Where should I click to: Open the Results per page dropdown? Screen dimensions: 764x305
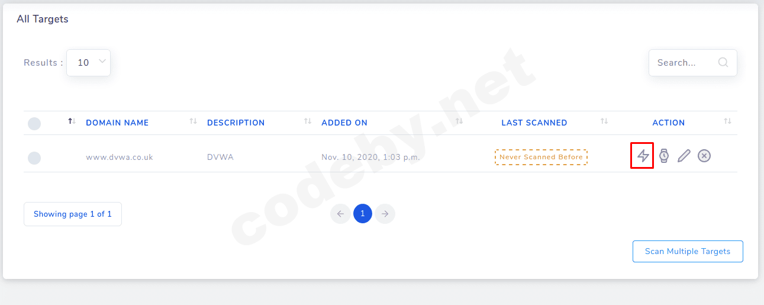[88, 62]
